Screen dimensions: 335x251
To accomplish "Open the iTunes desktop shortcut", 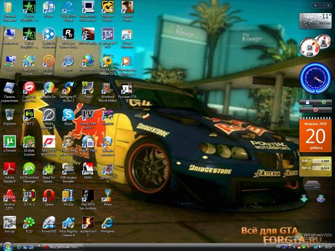I will [49, 7].
